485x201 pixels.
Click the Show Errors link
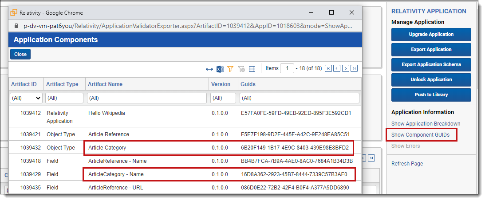[406, 146]
